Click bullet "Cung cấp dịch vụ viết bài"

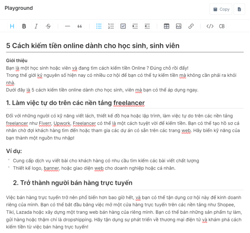106,161
